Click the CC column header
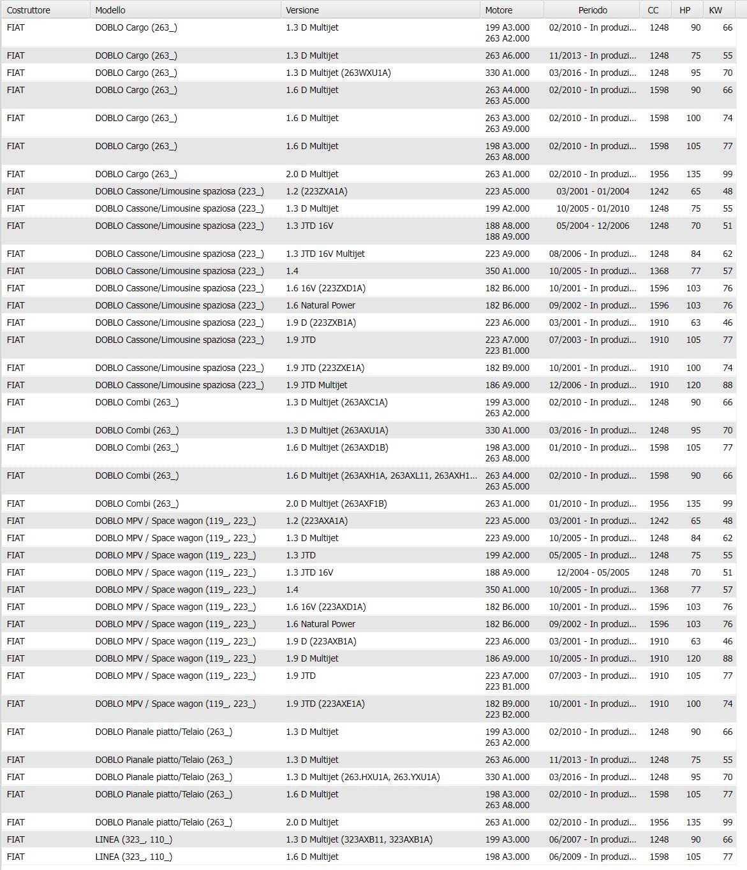This screenshot has height=870, width=747. click(x=656, y=10)
